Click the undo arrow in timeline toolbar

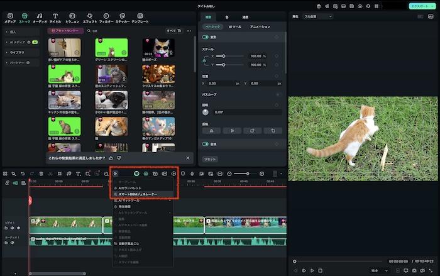point(23,174)
